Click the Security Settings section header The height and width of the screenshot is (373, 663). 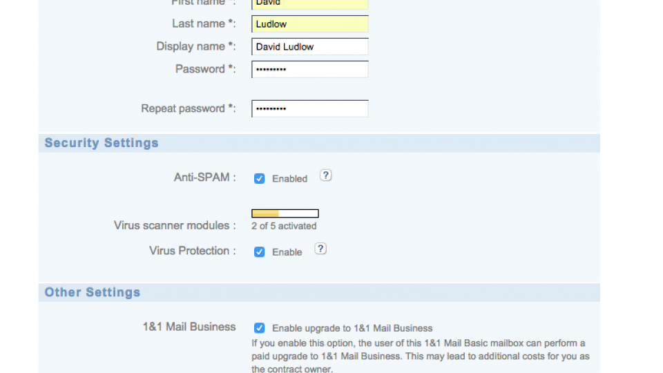pyautogui.click(x=319, y=143)
